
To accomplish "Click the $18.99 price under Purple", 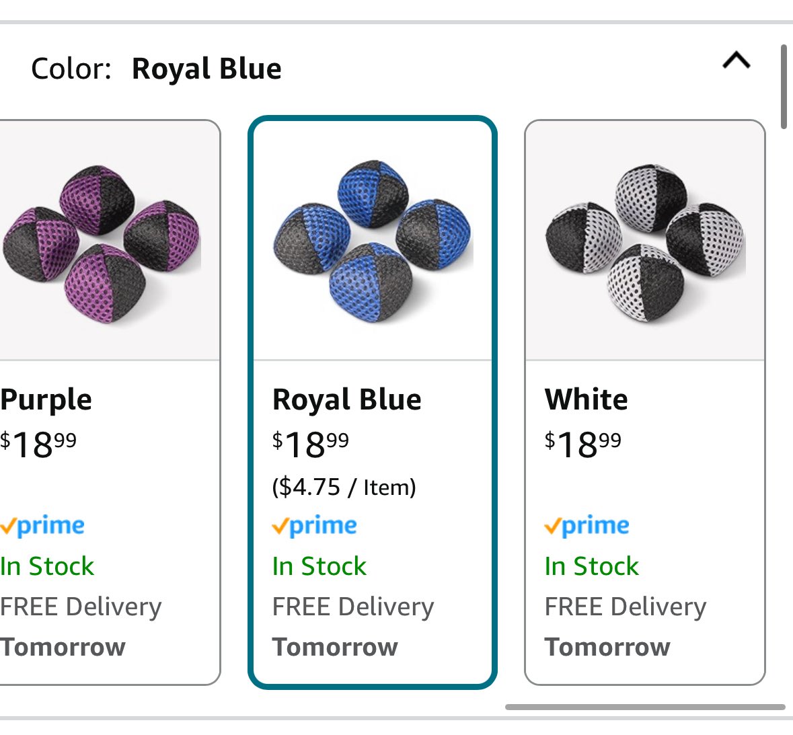I will (38, 444).
